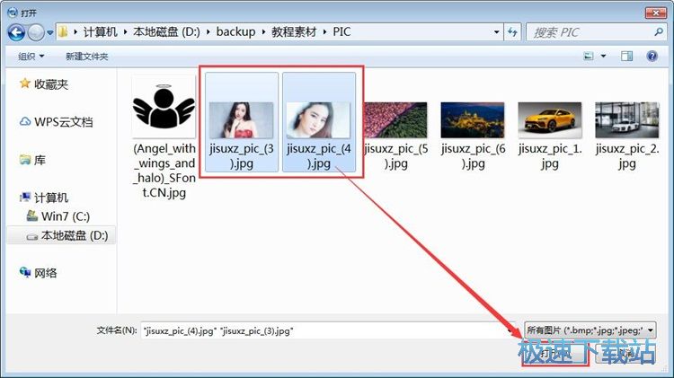
Task: Click the star icon beside 收藏夹
Action: [25, 84]
